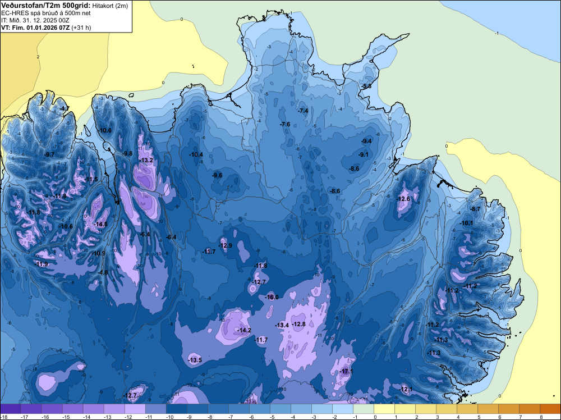This screenshot has width=561, height=420.
Task: Click the -10.4 temperature label on map
Action: (196, 154)
